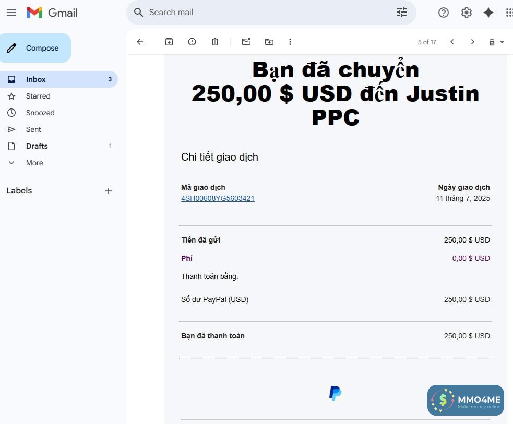513x424 pixels.
Task: Open the More options three-dot menu
Action: pyautogui.click(x=290, y=42)
